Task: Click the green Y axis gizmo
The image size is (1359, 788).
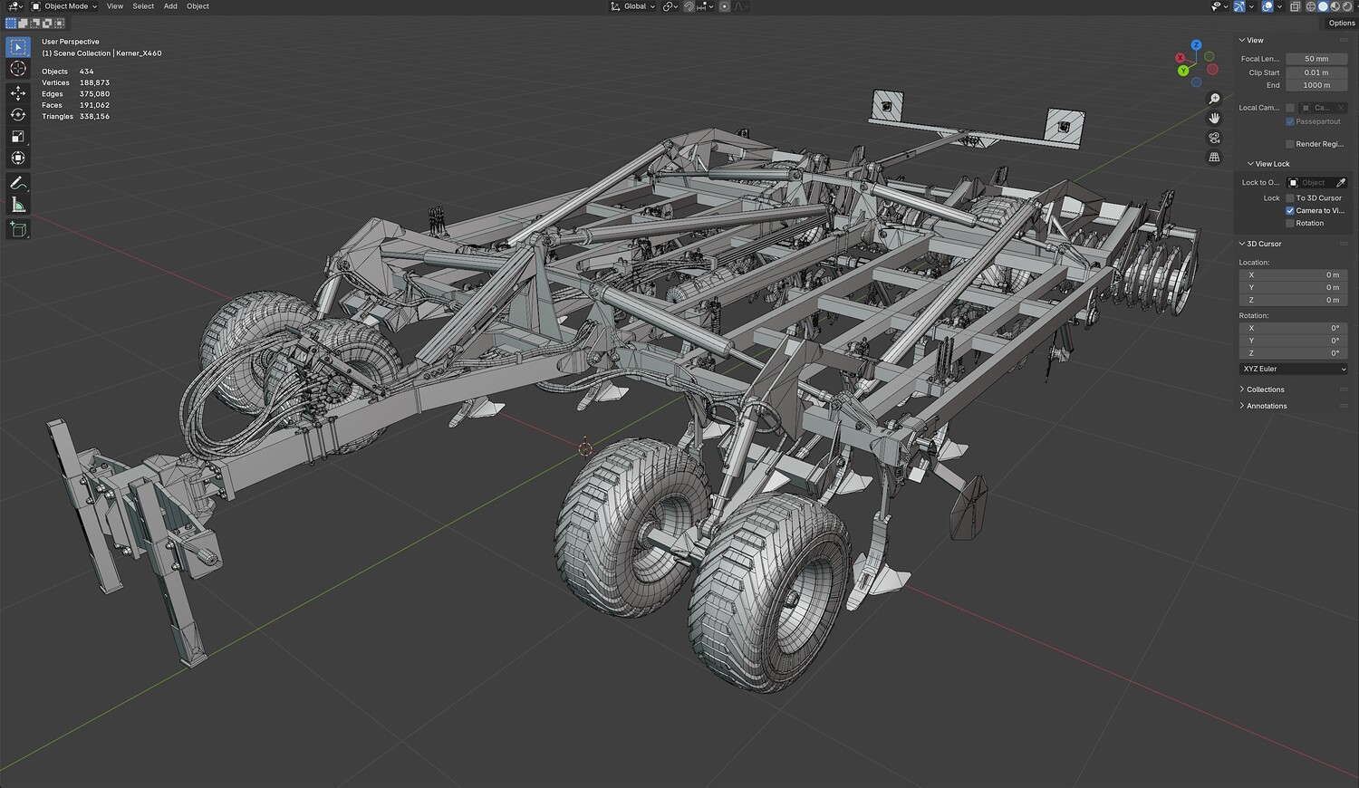Action: [x=1182, y=70]
